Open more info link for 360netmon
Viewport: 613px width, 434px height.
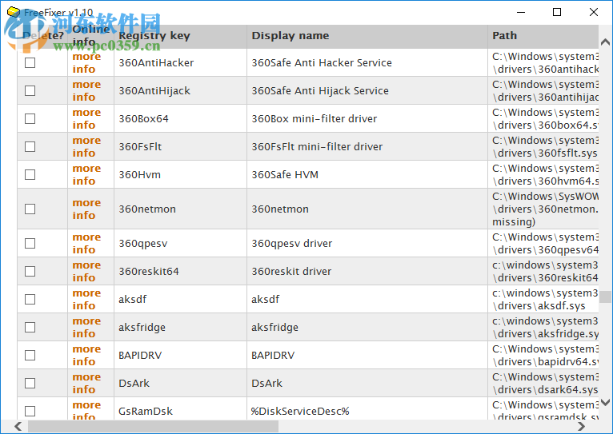pyautogui.click(x=86, y=209)
